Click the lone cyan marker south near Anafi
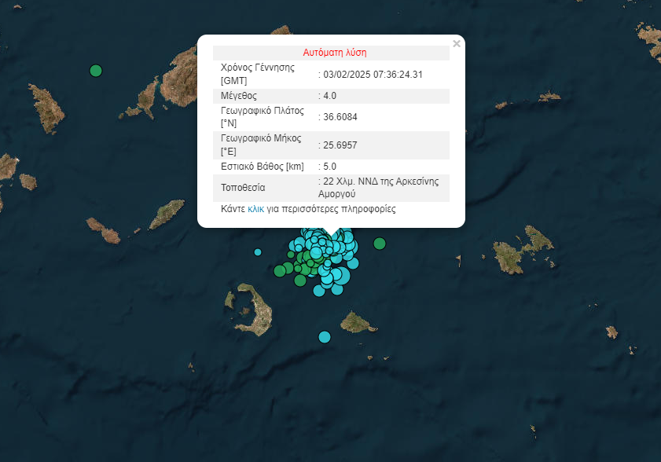 point(325,337)
